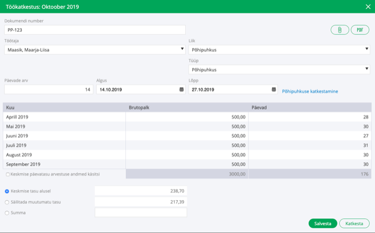Click Juuli 2019 days value 31

point(366,146)
